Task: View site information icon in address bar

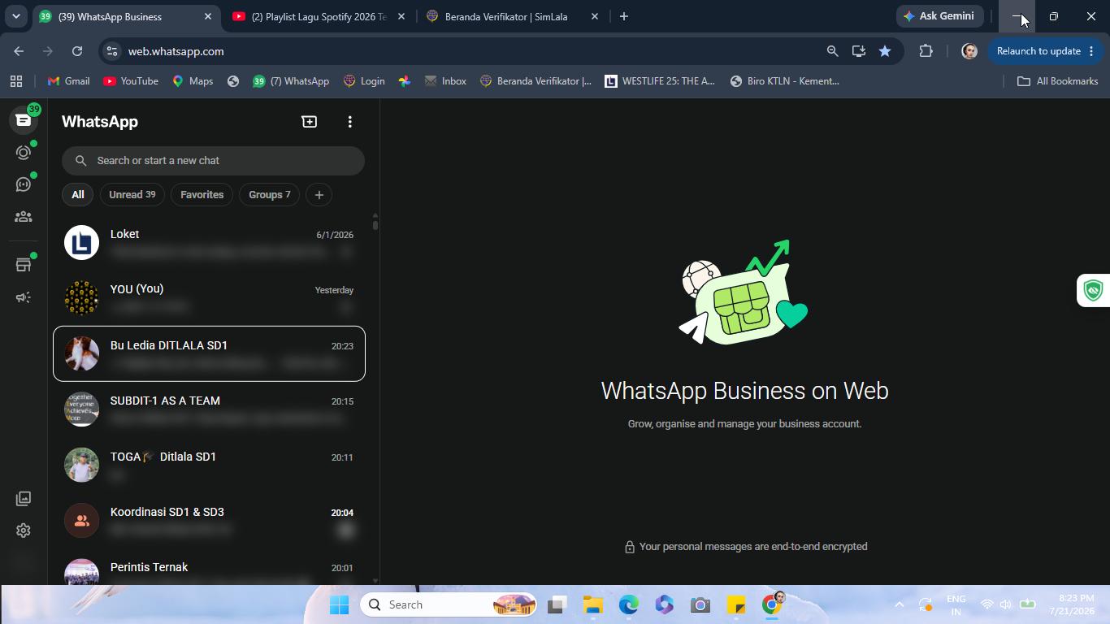Action: tap(112, 51)
